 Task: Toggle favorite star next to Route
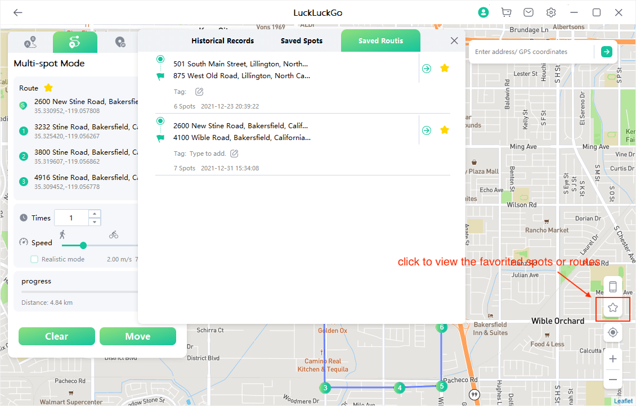48,88
